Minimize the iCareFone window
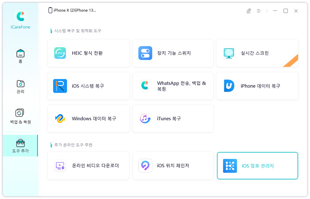 tap(275, 11)
